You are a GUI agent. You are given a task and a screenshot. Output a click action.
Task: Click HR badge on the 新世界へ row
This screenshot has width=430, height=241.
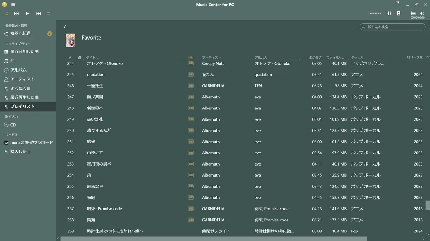point(191,108)
